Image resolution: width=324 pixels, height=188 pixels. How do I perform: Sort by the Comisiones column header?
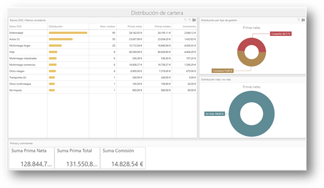click(185, 26)
